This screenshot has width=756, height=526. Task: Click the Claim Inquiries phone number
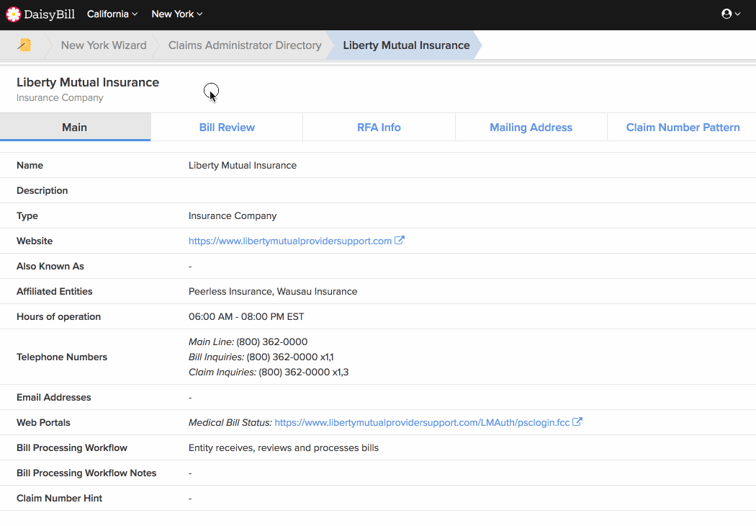click(304, 372)
